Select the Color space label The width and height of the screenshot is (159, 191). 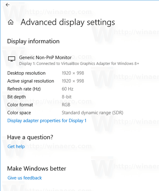click(19, 113)
